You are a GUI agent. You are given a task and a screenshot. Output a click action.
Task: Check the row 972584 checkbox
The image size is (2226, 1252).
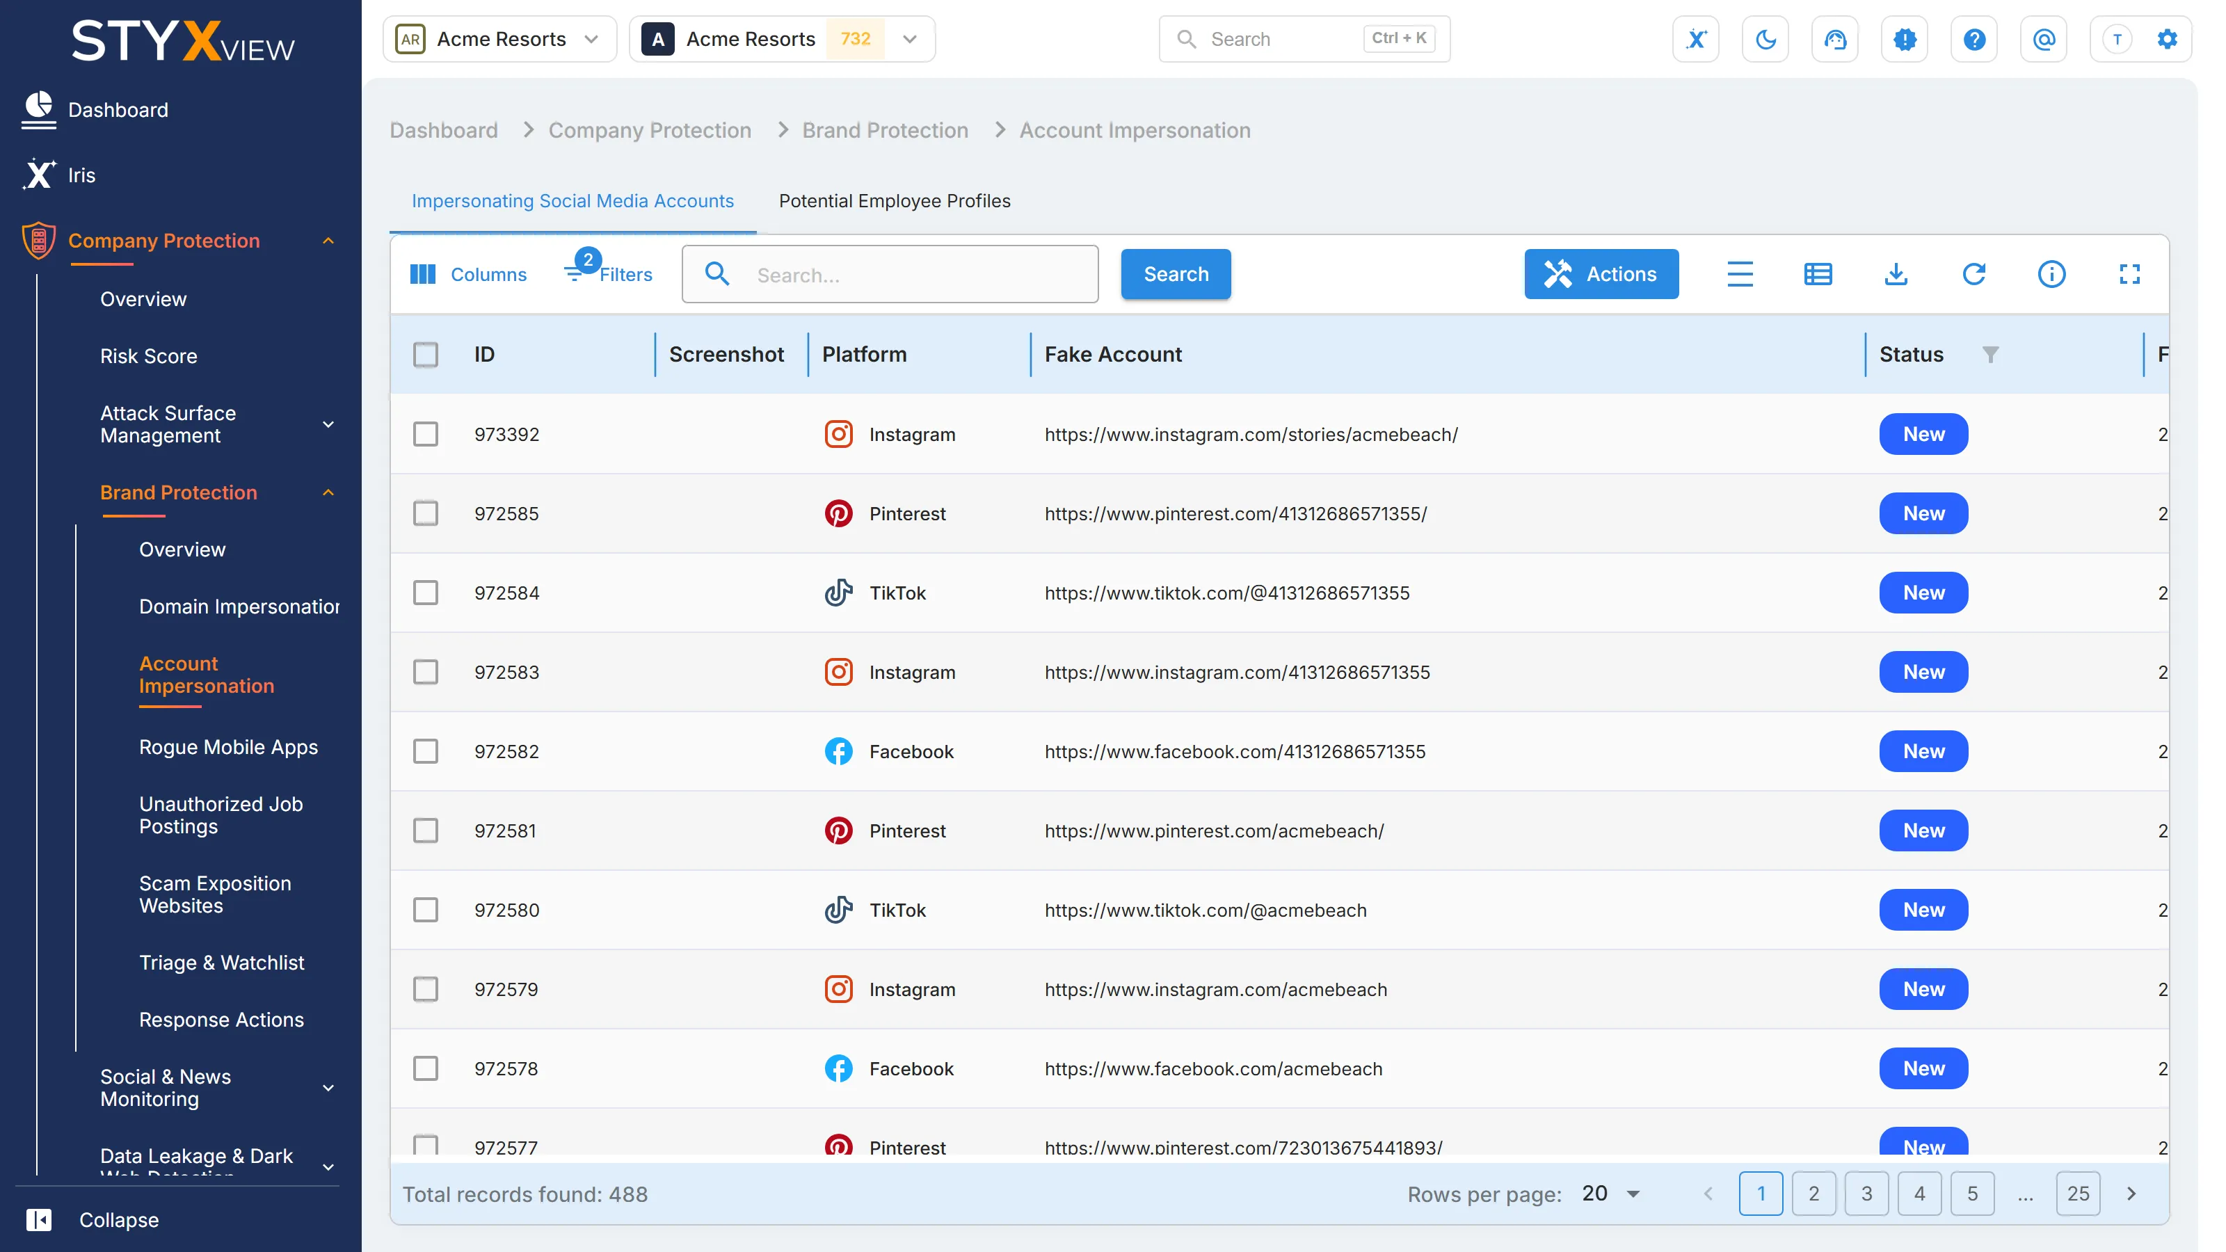click(x=425, y=593)
